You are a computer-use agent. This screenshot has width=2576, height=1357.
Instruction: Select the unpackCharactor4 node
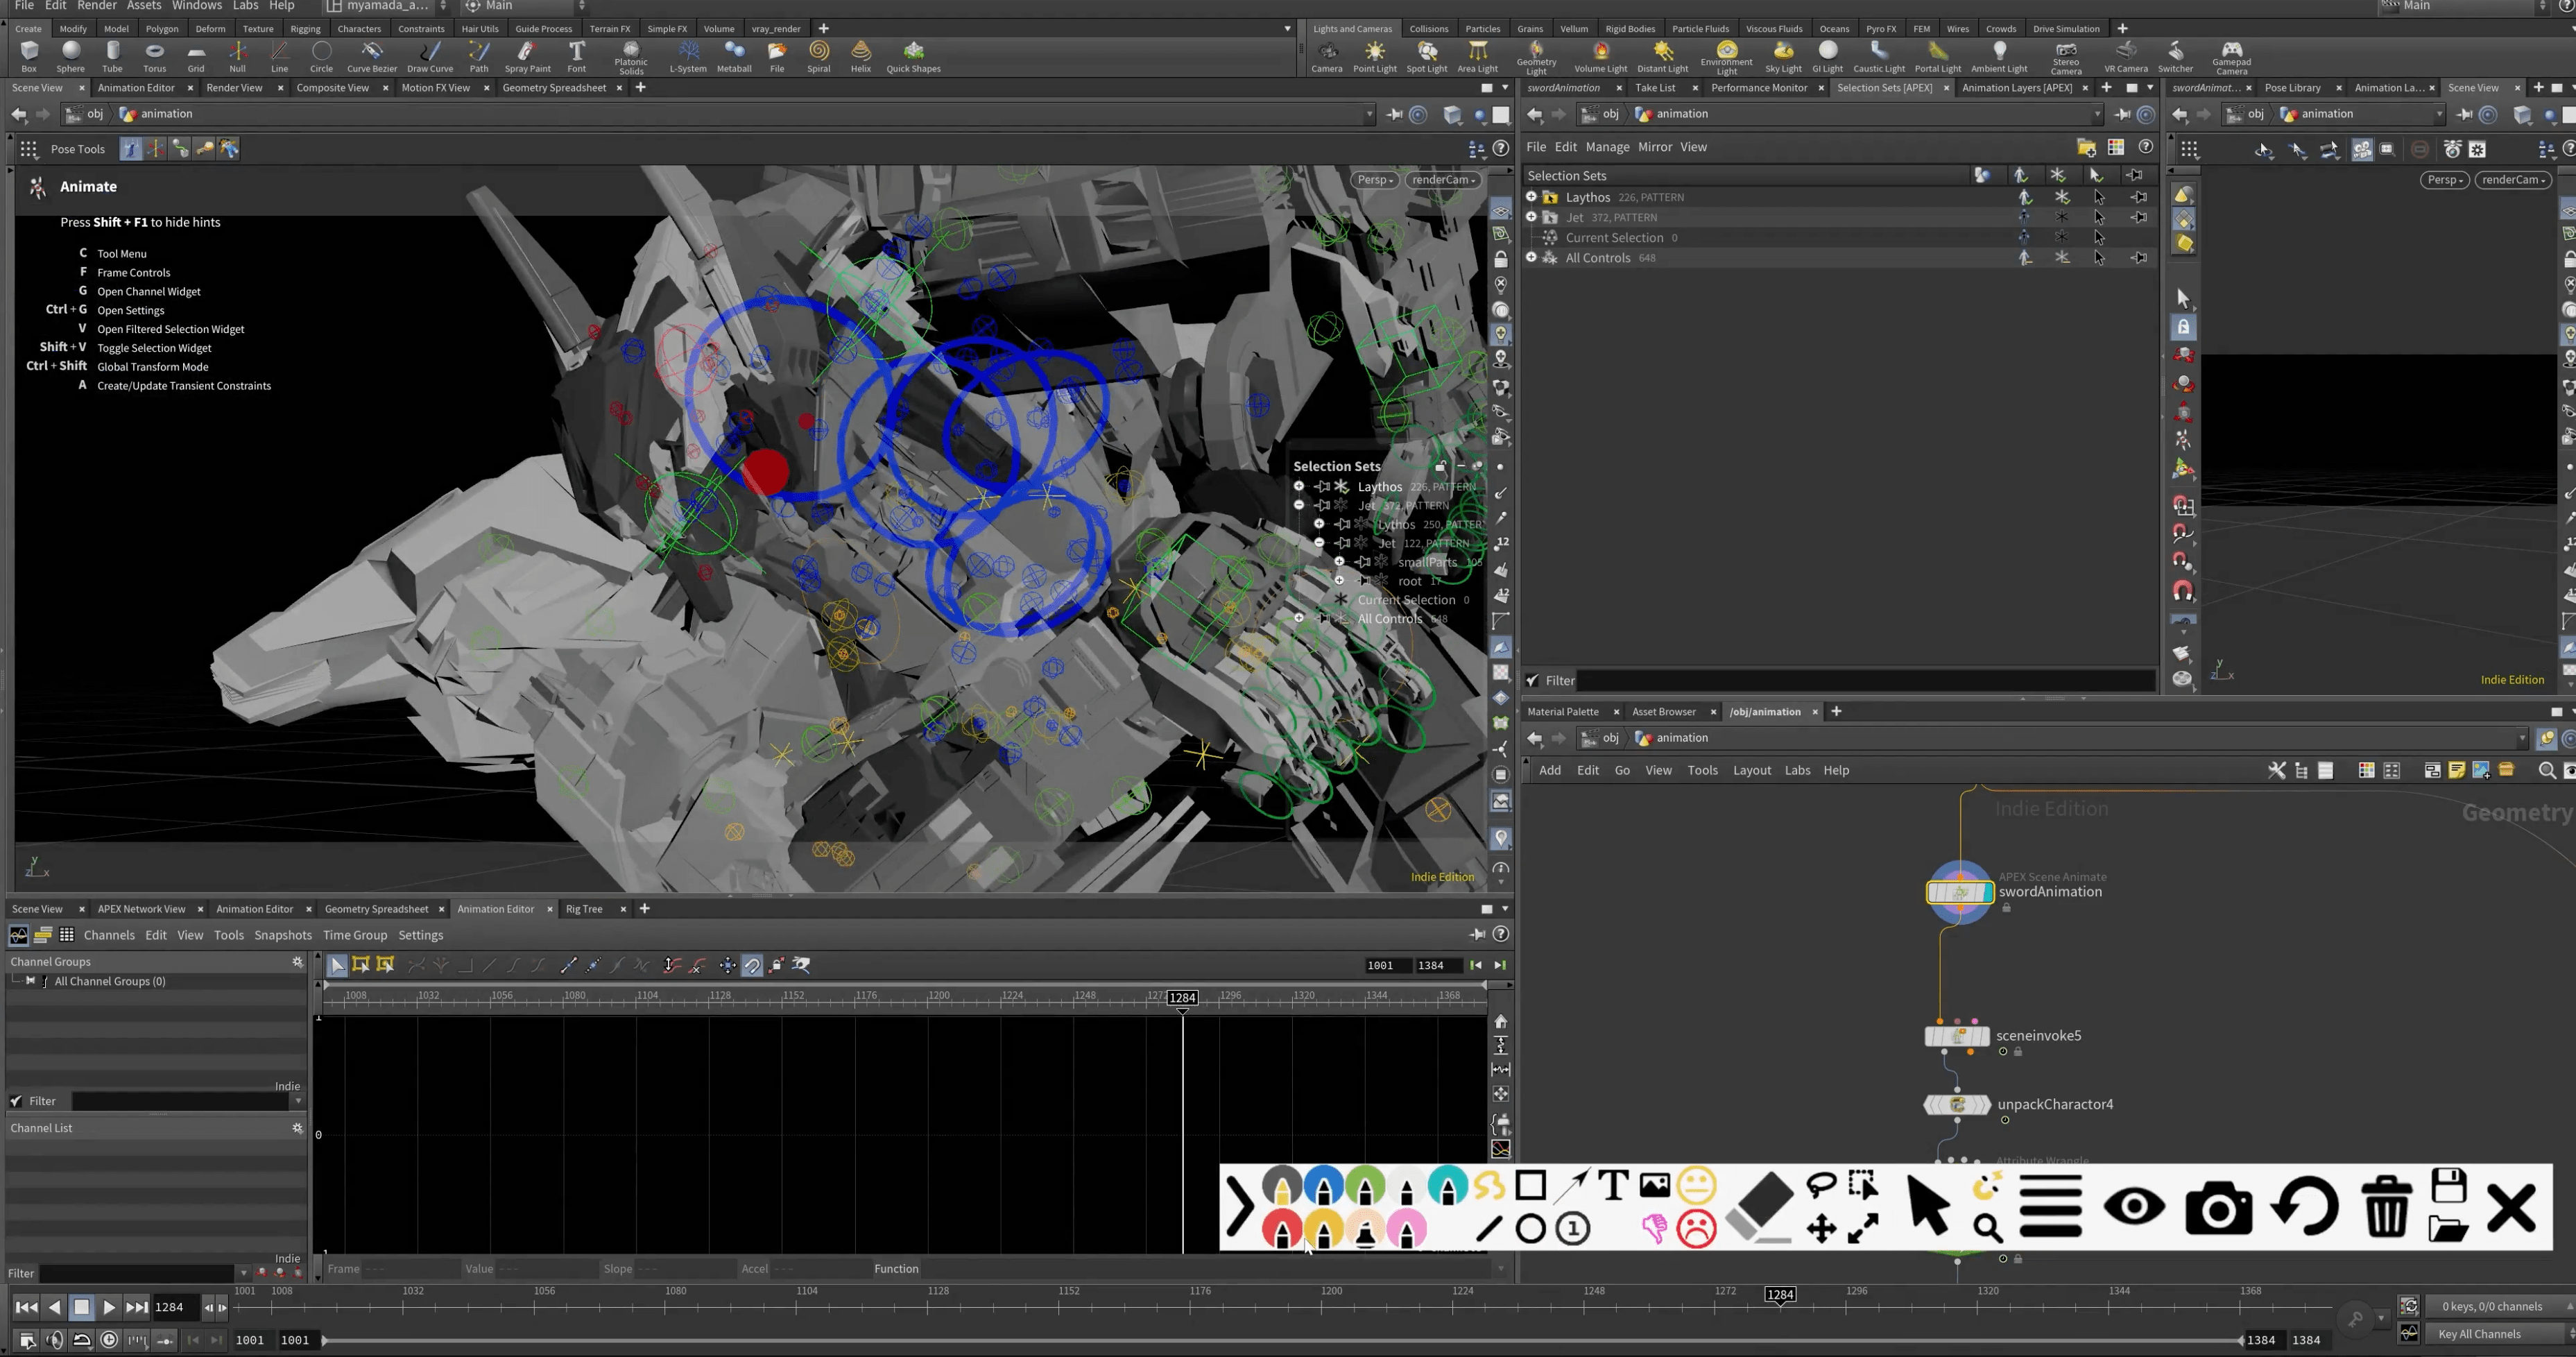tap(1957, 1104)
